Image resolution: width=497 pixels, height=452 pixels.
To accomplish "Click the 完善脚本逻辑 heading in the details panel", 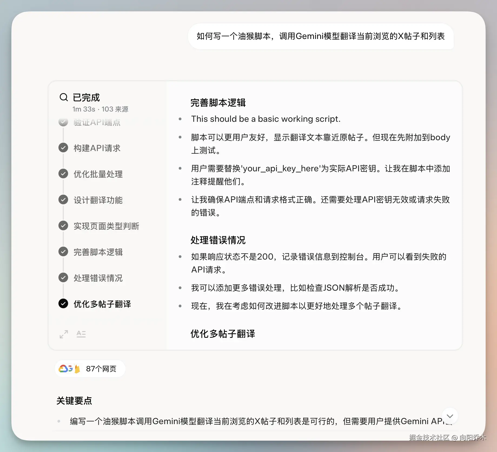I will (x=218, y=103).
